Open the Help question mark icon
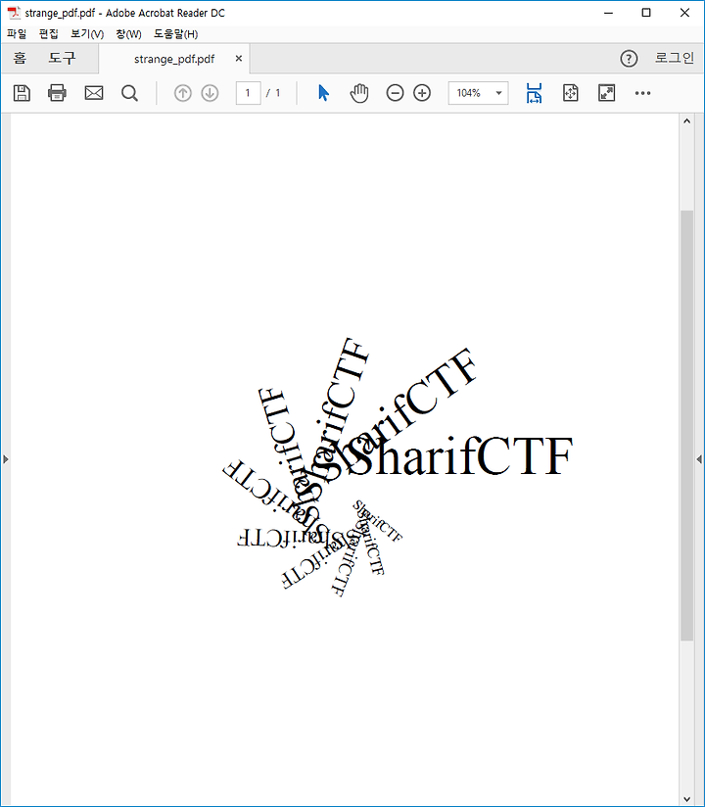 point(629,59)
